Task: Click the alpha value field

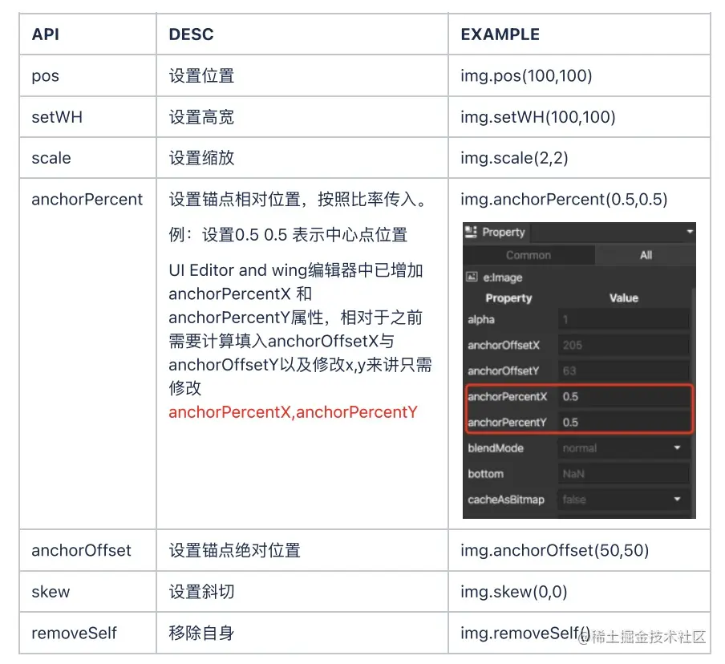Action: (x=623, y=319)
